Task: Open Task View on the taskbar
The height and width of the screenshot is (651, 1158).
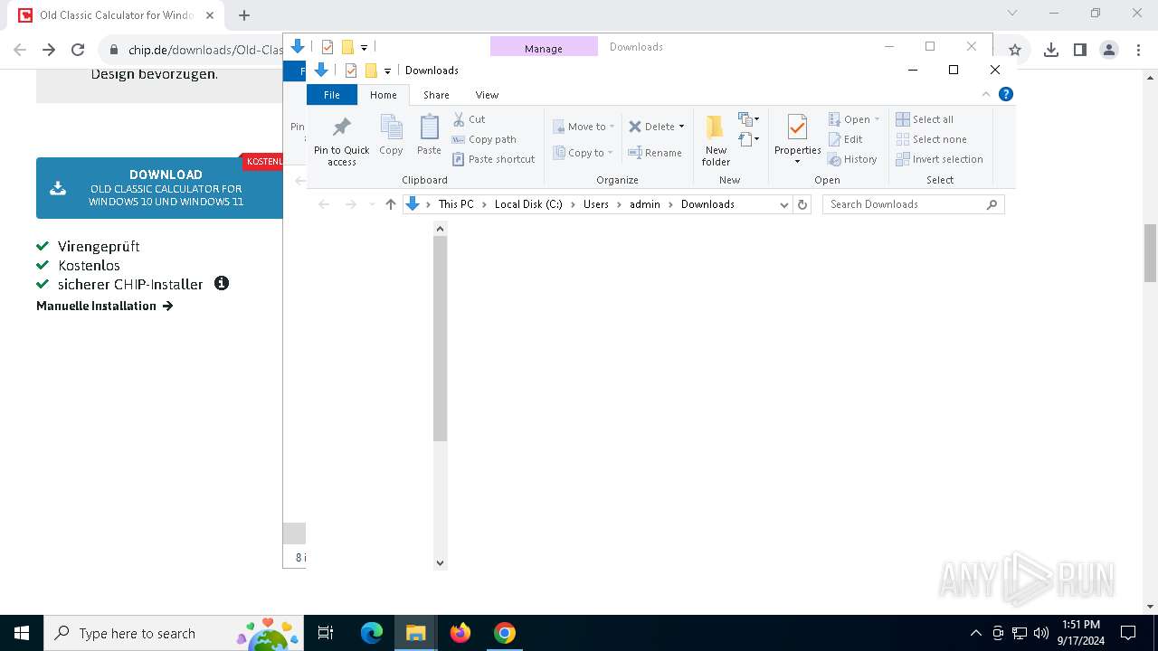Action: pyautogui.click(x=326, y=633)
